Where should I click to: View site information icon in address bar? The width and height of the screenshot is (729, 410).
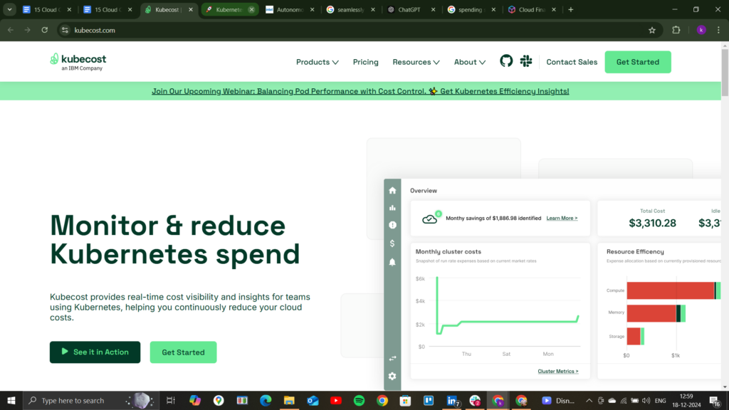tap(65, 30)
